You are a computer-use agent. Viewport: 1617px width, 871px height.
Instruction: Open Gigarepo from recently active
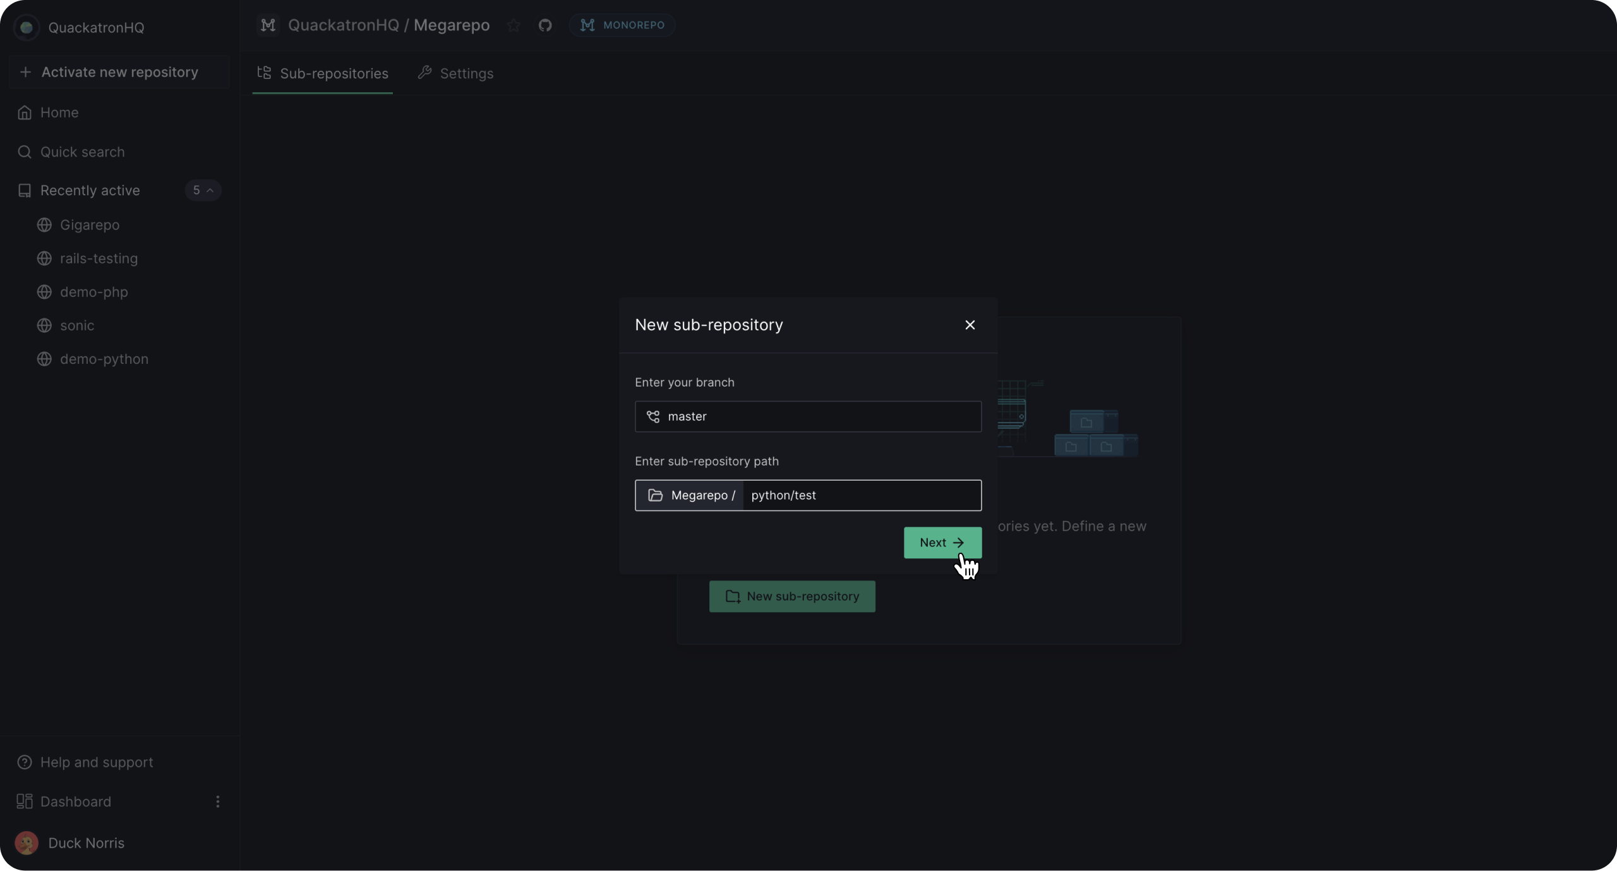click(x=90, y=225)
